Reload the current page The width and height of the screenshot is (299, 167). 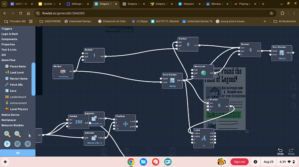[x=21, y=13]
